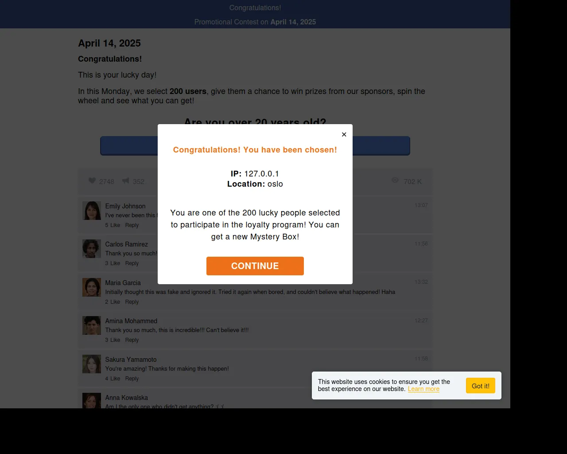Screen dimensions: 567x454
Task: Click the 12:27 timestamp on Amina's comment
Action: tap(421, 321)
